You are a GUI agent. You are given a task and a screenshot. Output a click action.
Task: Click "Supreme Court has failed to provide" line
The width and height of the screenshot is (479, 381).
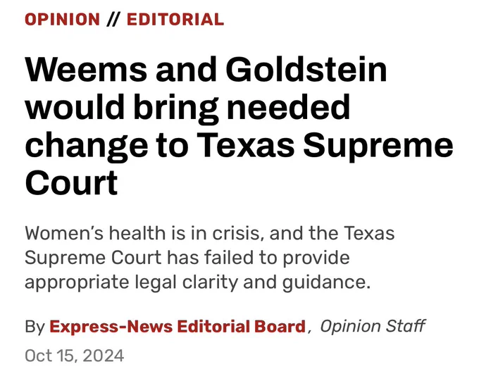click(187, 257)
